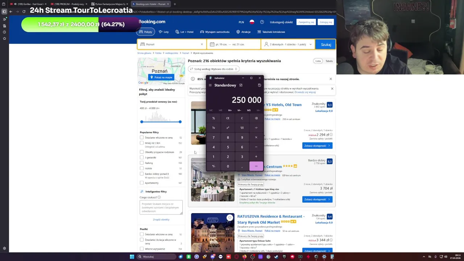Click the Calculator MS memory store
Image resolution: width=464 pixels, height=261 pixels.
pos(249,110)
